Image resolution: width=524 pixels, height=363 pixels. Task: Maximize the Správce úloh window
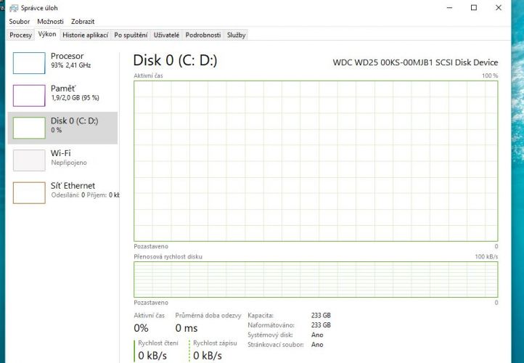(474, 8)
